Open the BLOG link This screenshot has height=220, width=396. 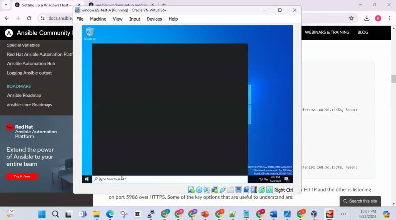363,32
